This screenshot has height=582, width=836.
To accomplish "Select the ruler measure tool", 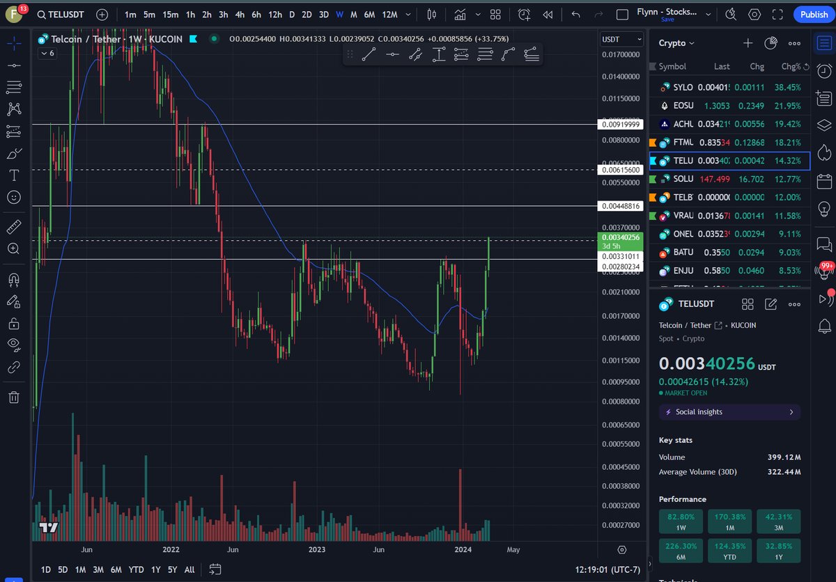I will click(13, 226).
